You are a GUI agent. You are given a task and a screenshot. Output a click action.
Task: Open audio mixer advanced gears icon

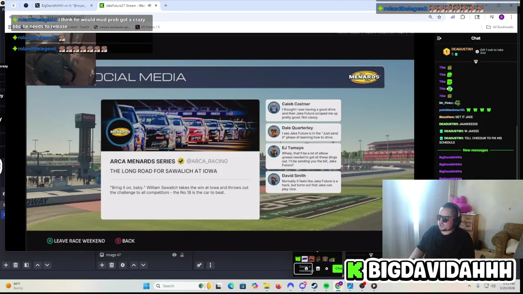pos(199,265)
